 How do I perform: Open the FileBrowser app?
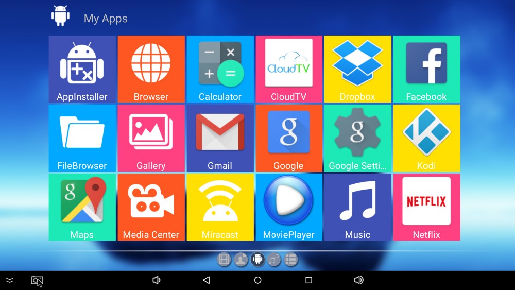82,138
